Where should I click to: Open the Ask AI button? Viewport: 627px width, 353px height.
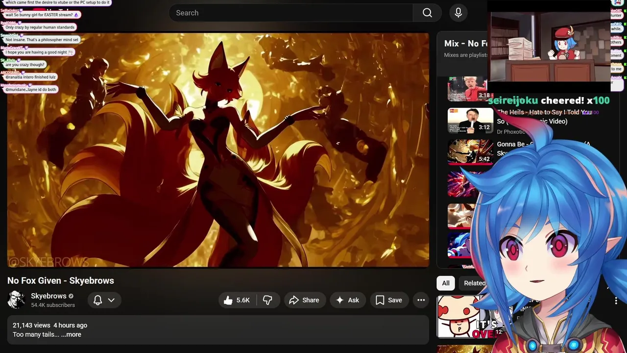click(348, 300)
